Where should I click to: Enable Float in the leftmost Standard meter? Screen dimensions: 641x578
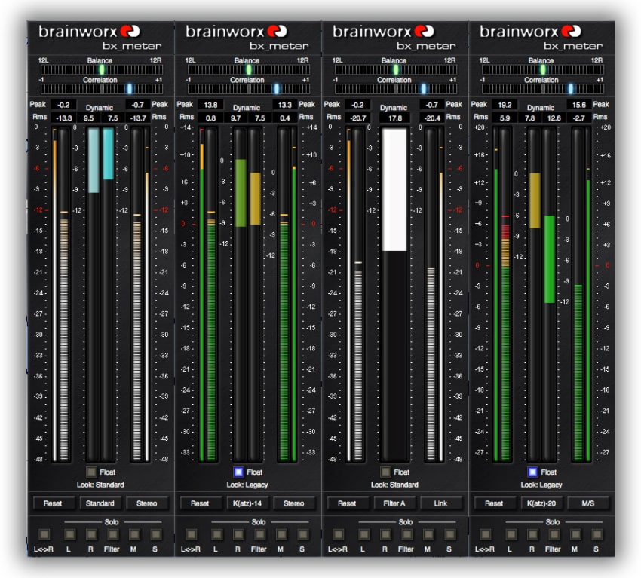point(91,472)
